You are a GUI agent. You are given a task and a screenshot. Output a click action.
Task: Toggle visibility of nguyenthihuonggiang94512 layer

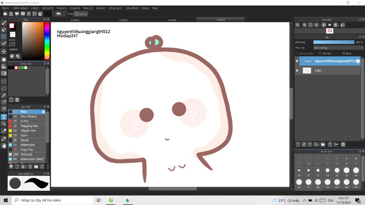[297, 61]
